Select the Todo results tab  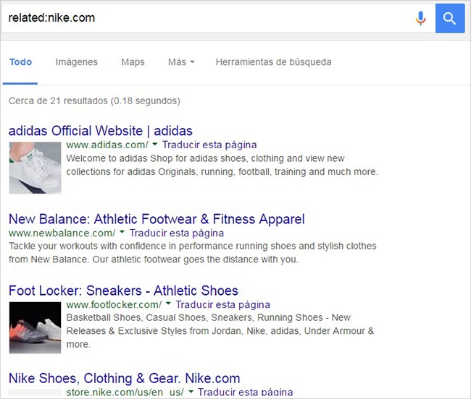[x=20, y=62]
